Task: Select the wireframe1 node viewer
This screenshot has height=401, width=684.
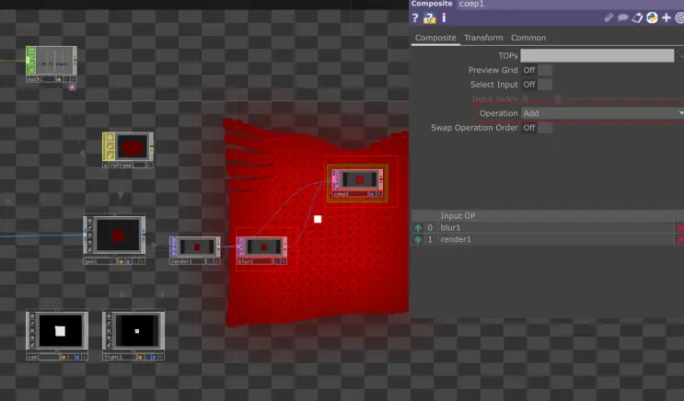Action: (x=133, y=147)
